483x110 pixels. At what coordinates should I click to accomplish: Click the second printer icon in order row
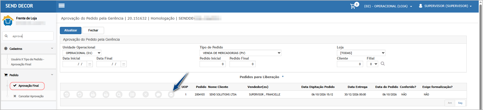(x=106, y=94)
